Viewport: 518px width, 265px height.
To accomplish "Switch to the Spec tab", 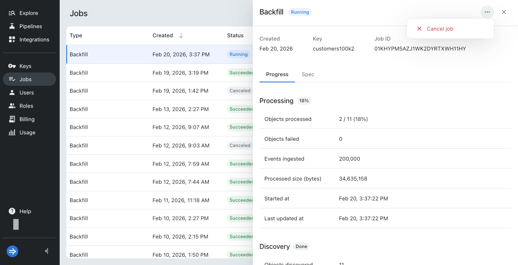I will (x=308, y=75).
